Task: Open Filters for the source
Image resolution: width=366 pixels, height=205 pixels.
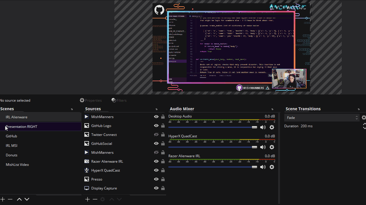Action: 119,100
